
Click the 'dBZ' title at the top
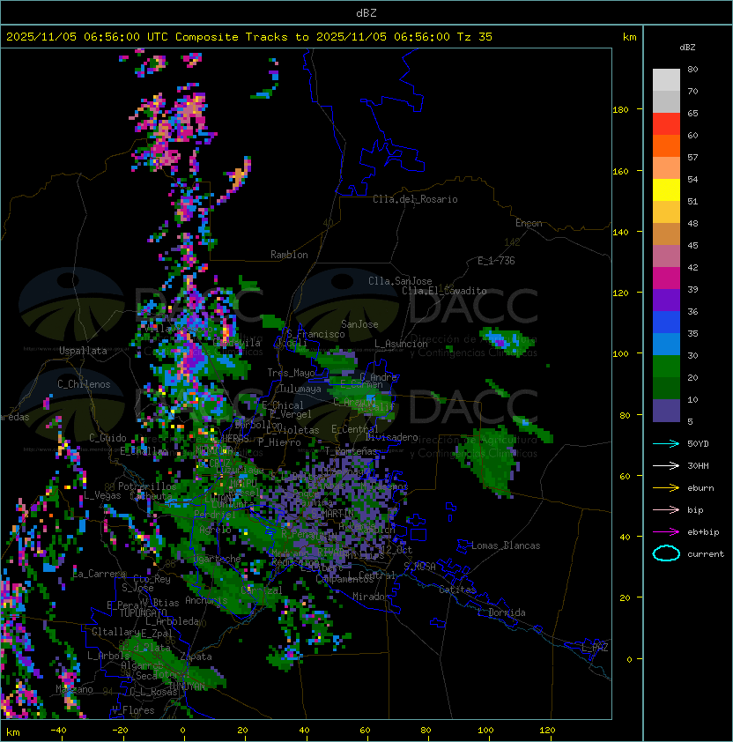(x=366, y=12)
